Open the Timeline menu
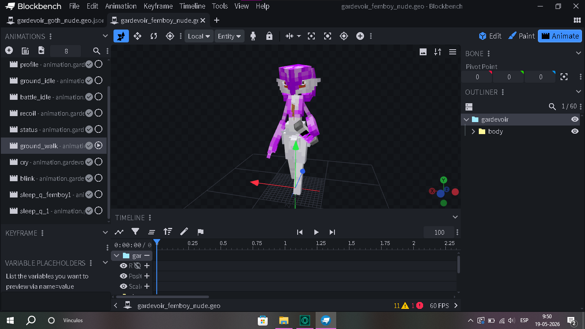The width and height of the screenshot is (585, 329). point(192,6)
